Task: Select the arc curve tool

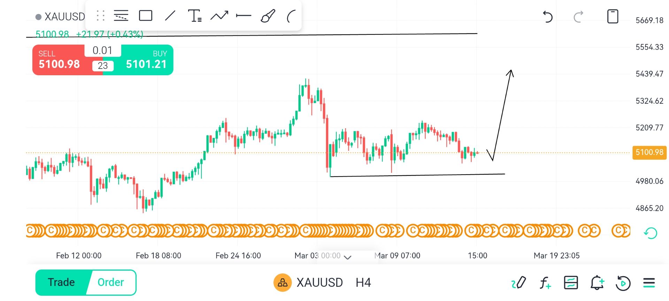Action: coord(291,16)
